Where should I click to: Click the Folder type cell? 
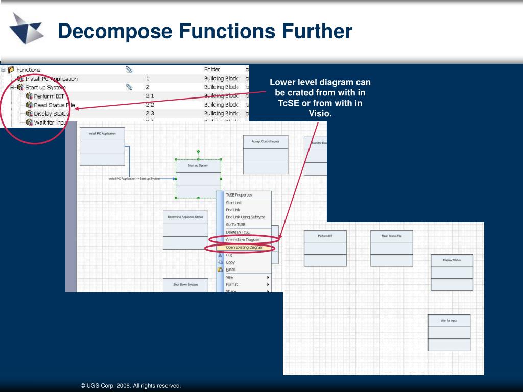click(212, 69)
